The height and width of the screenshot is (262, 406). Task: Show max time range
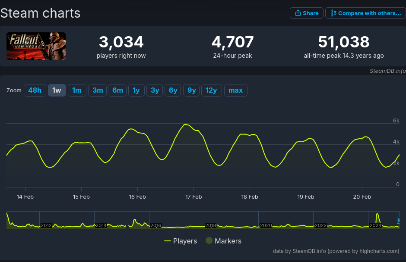(x=236, y=90)
